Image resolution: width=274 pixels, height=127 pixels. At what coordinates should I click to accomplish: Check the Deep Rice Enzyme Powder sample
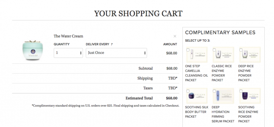(x=241, y=50)
